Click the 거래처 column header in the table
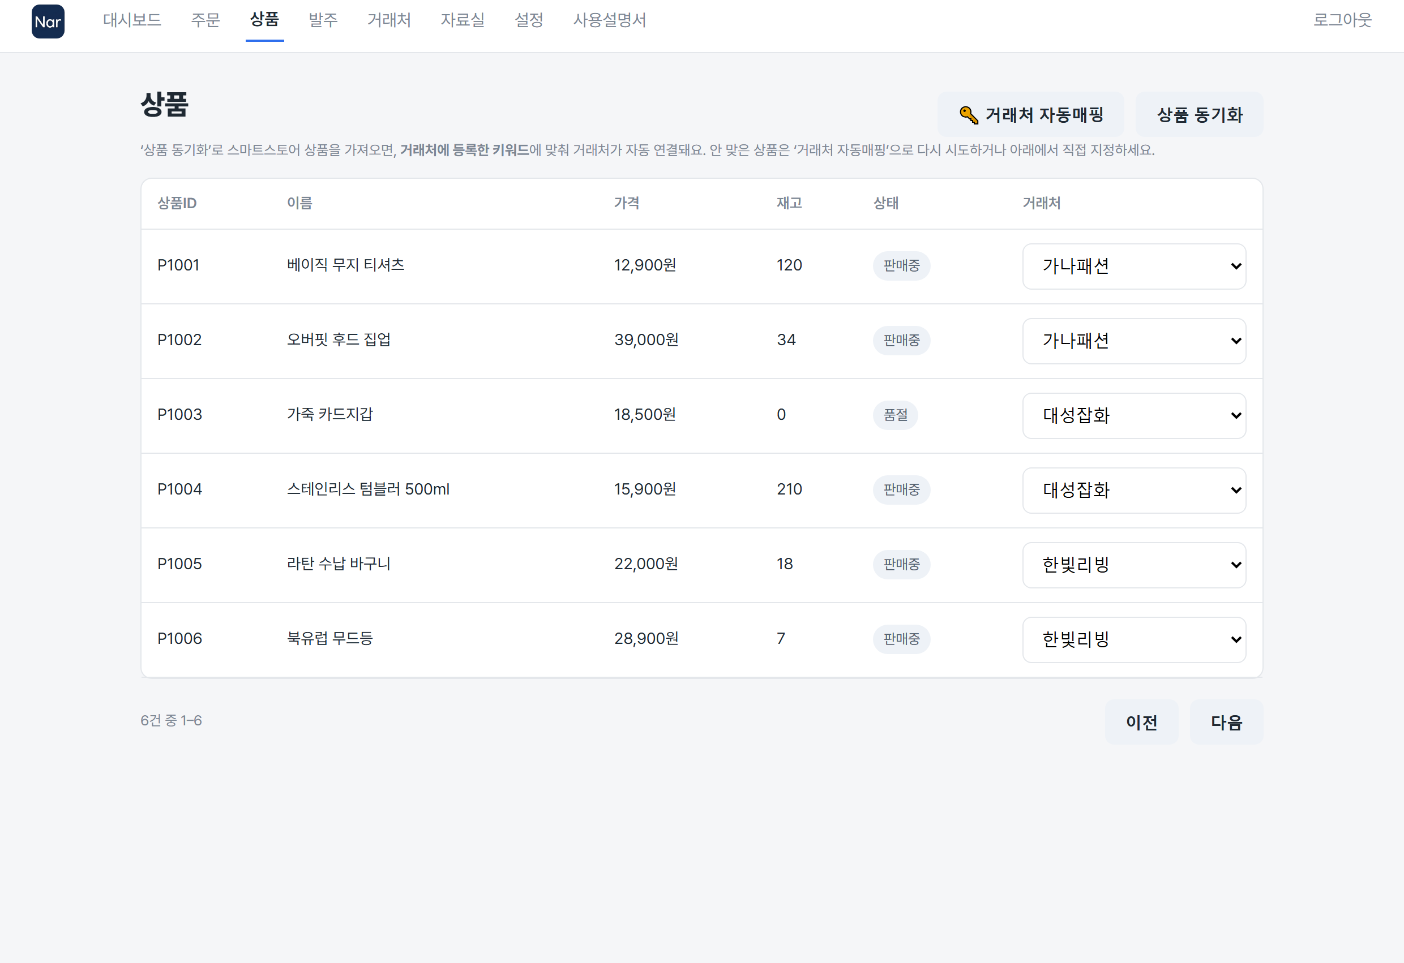Viewport: 1404px width, 963px height. pyautogui.click(x=1042, y=203)
